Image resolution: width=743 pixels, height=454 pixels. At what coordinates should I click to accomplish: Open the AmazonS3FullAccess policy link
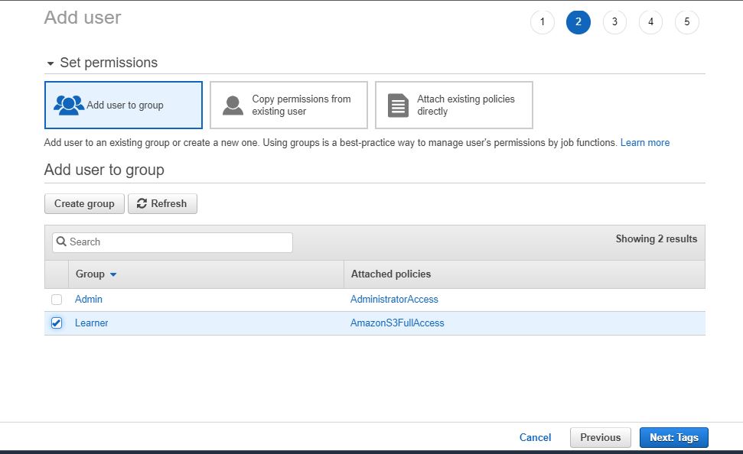(397, 323)
